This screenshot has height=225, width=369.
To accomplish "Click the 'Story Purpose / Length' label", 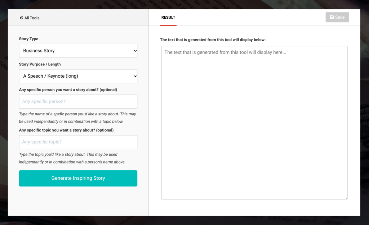I will point(40,64).
